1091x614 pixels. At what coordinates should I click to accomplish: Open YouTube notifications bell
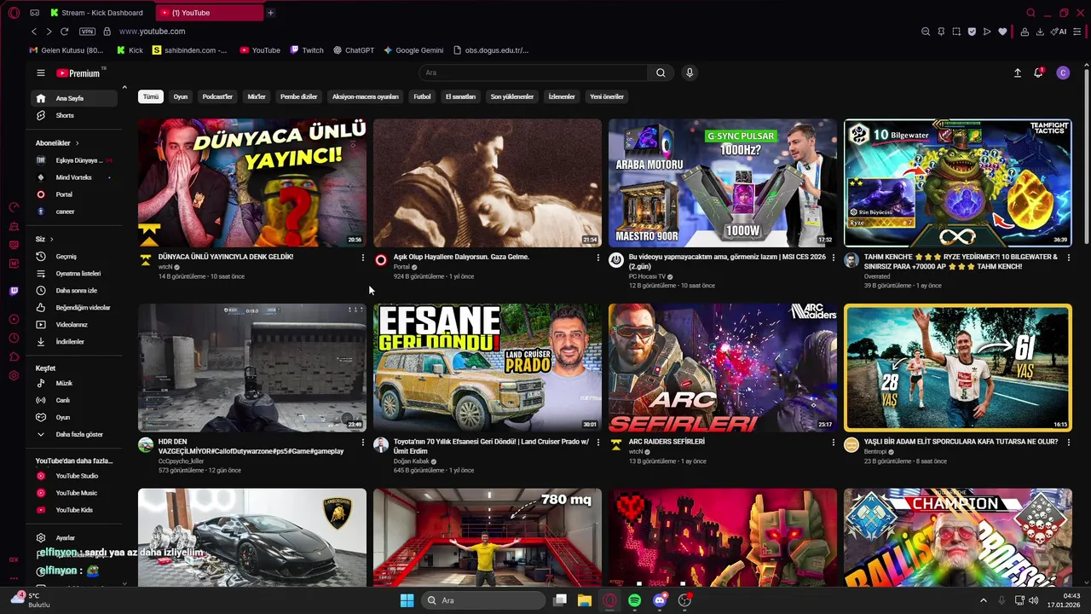click(x=1038, y=73)
